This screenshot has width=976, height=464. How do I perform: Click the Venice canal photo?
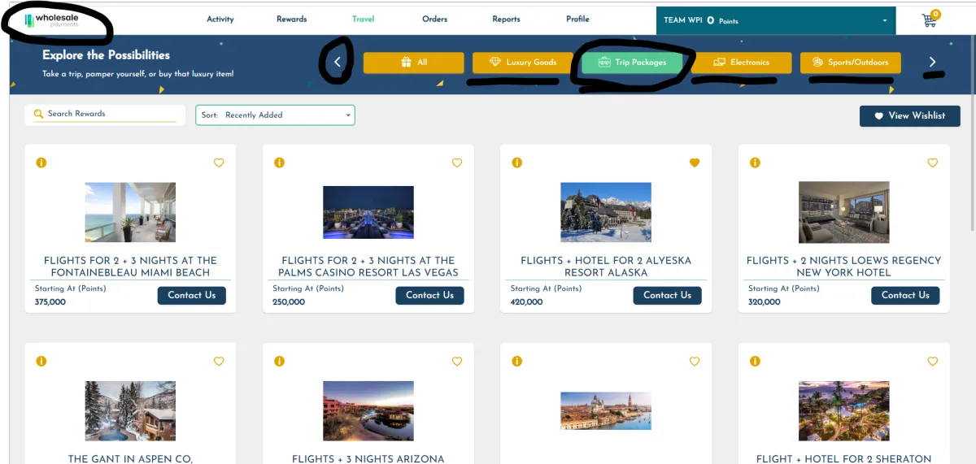click(606, 410)
